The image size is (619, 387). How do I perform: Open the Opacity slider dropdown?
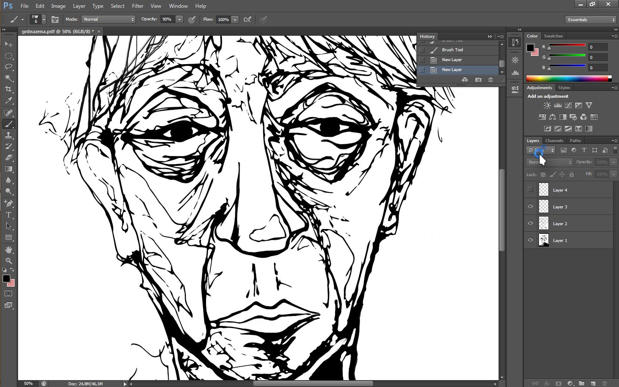(x=179, y=19)
